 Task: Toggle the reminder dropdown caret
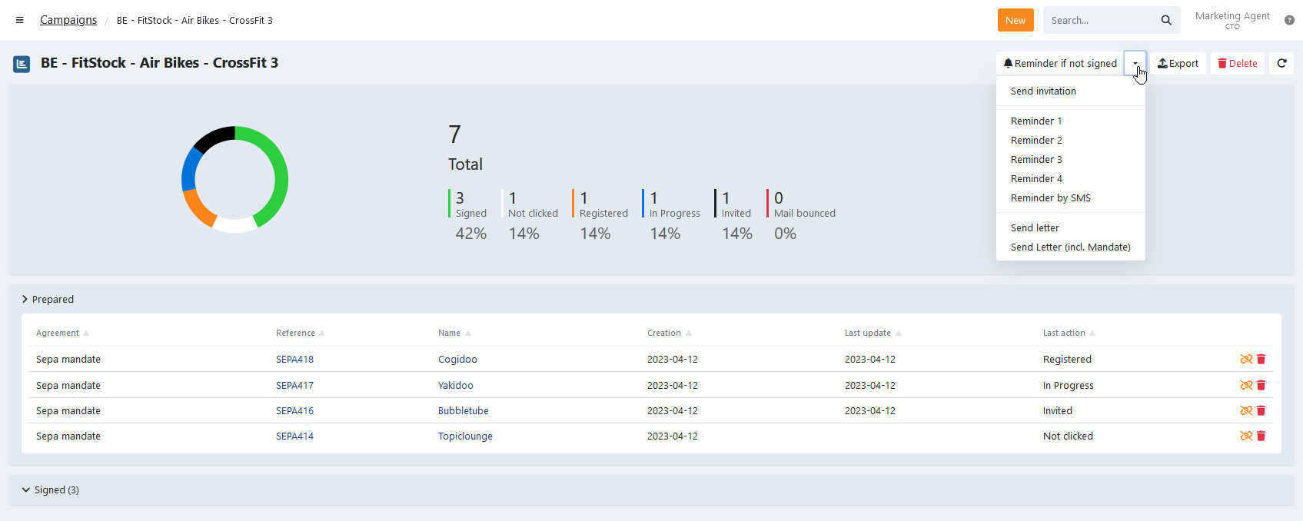pyautogui.click(x=1135, y=63)
